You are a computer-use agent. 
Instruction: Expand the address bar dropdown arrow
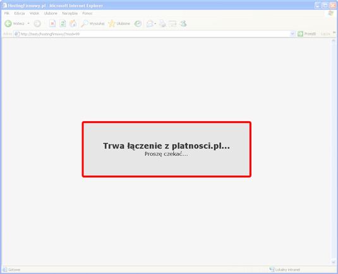[x=293, y=34]
